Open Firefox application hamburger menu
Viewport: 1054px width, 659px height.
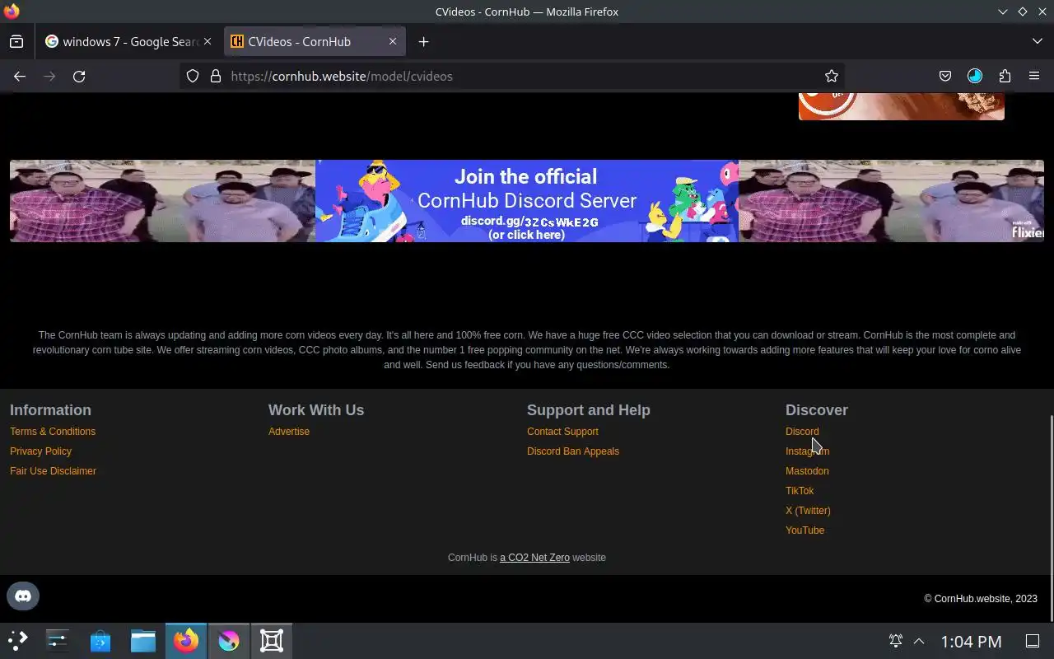click(1034, 76)
